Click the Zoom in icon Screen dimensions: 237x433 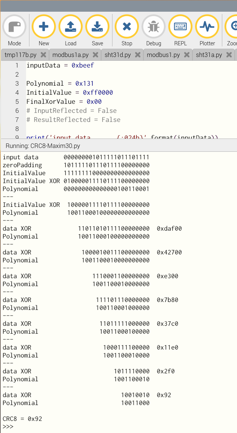point(232,27)
